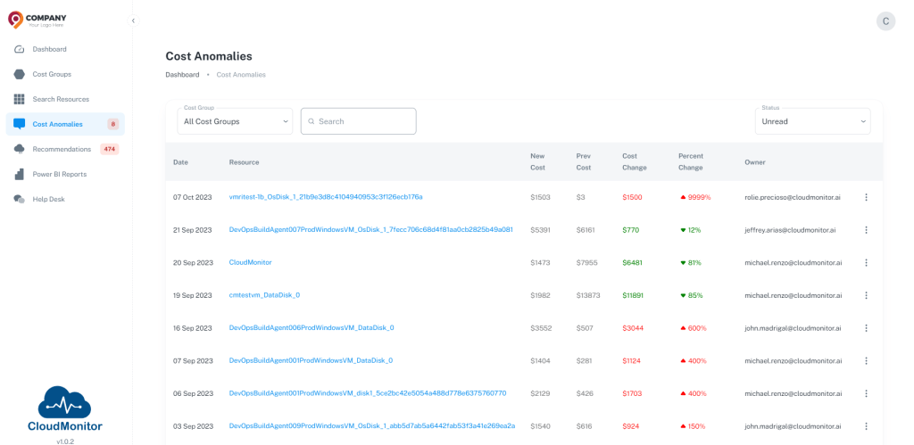Click the Help Desk chat bubbles icon

tap(20, 199)
